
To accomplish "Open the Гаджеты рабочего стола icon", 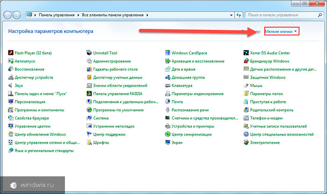I will coord(89,69).
